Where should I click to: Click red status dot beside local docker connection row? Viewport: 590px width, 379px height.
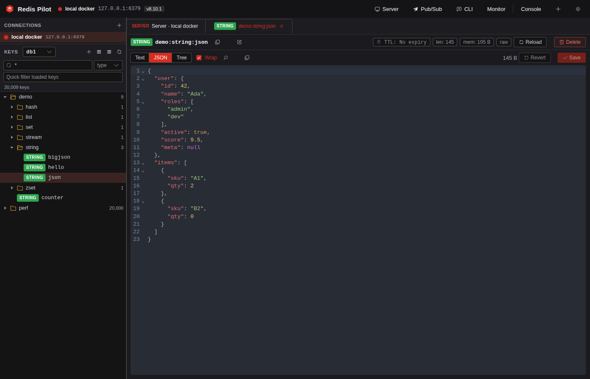pyautogui.click(x=6, y=37)
